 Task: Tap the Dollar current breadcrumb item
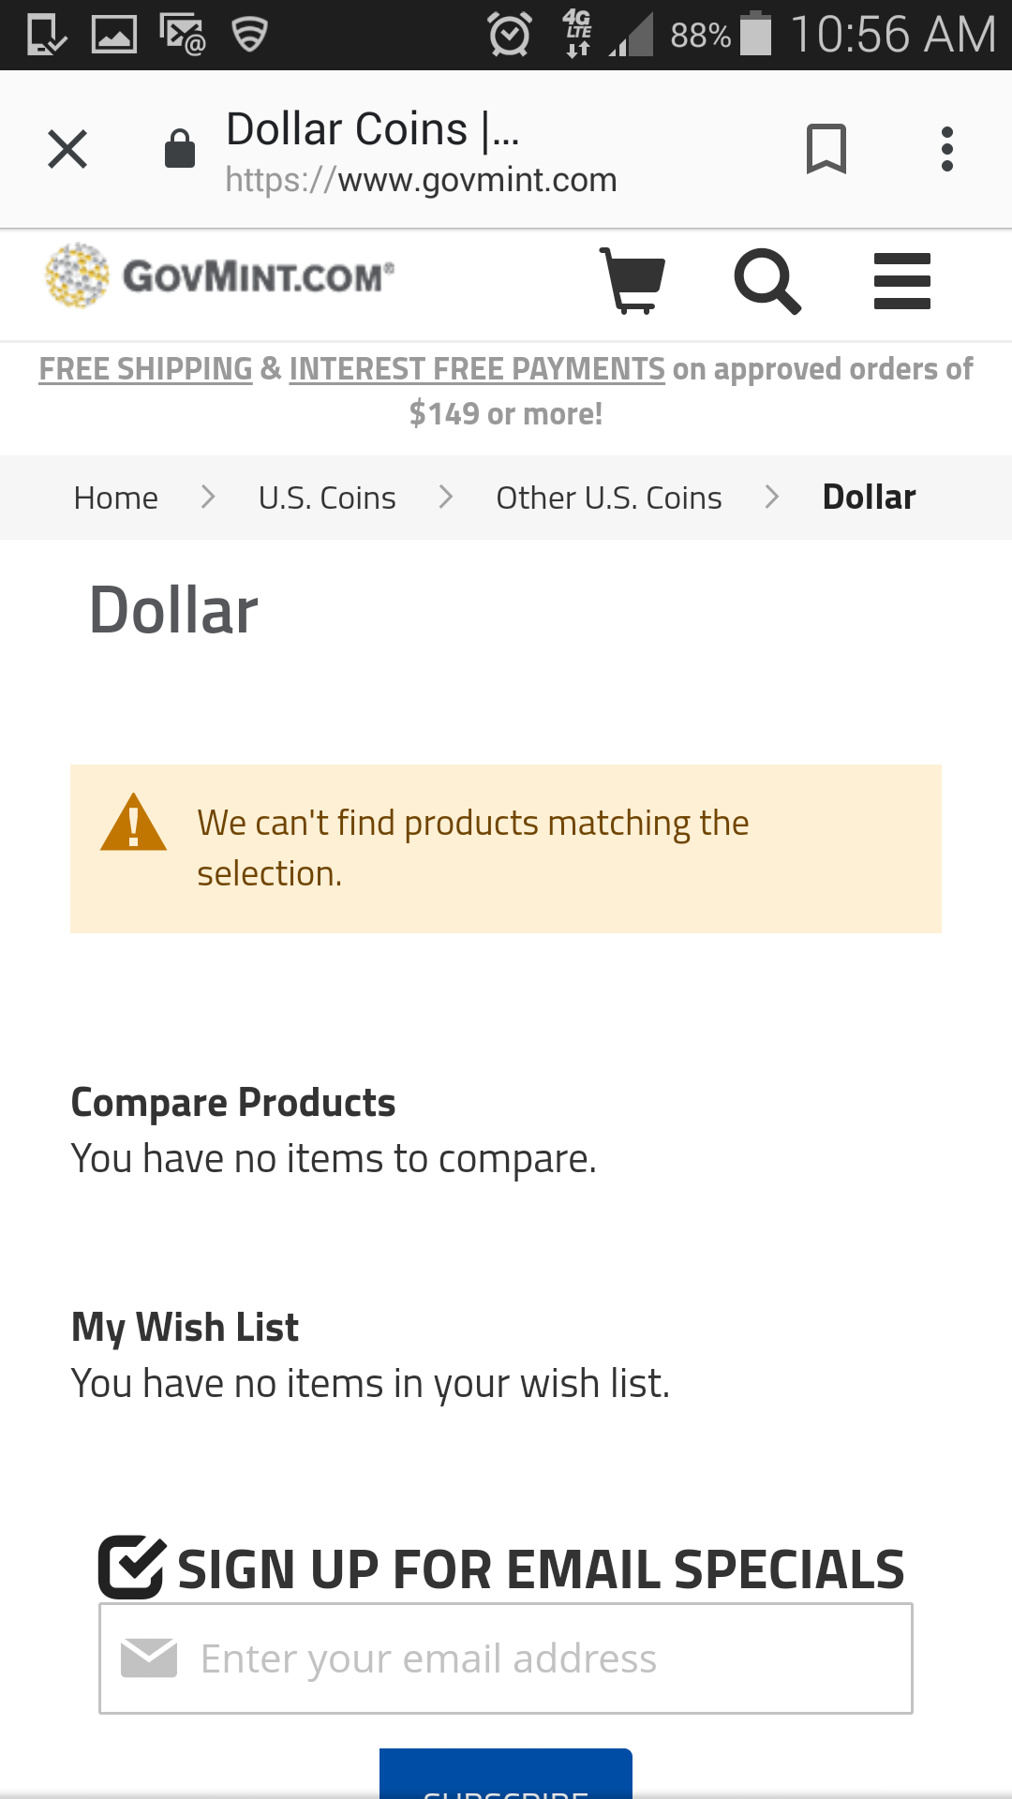coord(869,498)
